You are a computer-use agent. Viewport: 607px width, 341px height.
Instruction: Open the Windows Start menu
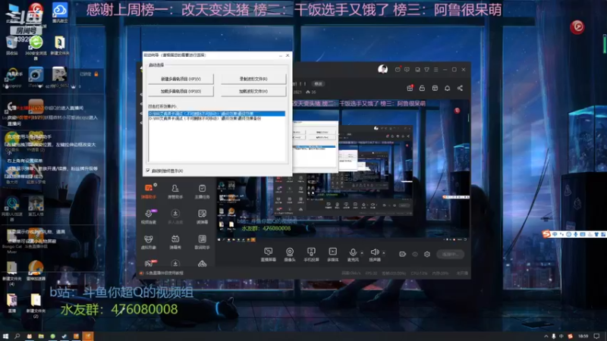point(5,336)
